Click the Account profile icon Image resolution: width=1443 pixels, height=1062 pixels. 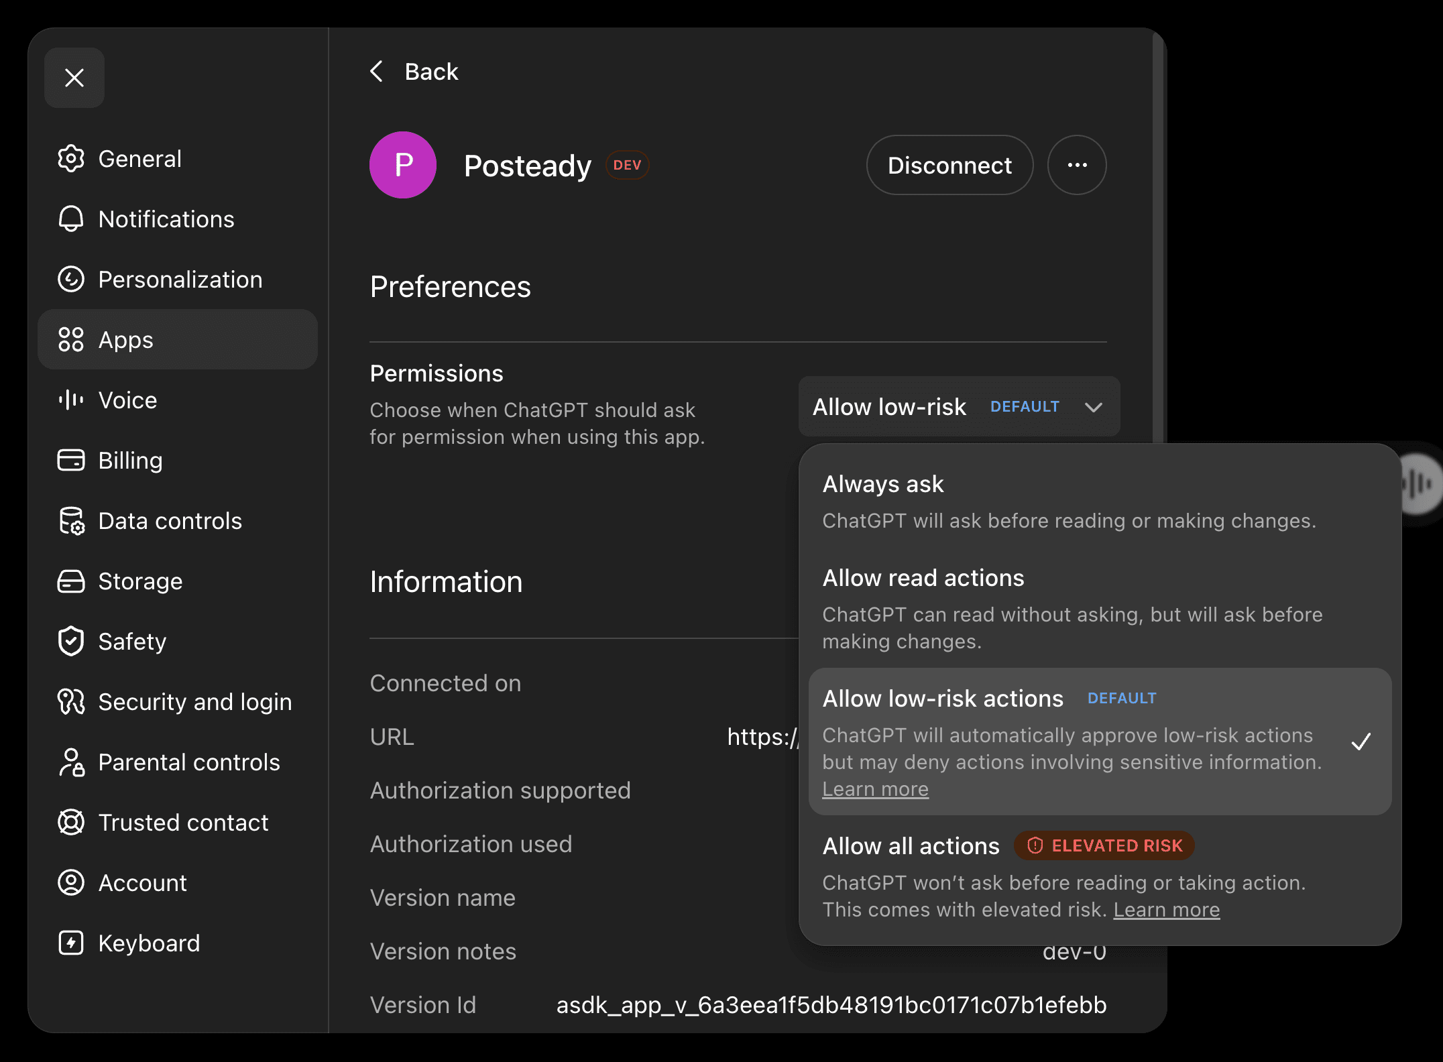71,883
